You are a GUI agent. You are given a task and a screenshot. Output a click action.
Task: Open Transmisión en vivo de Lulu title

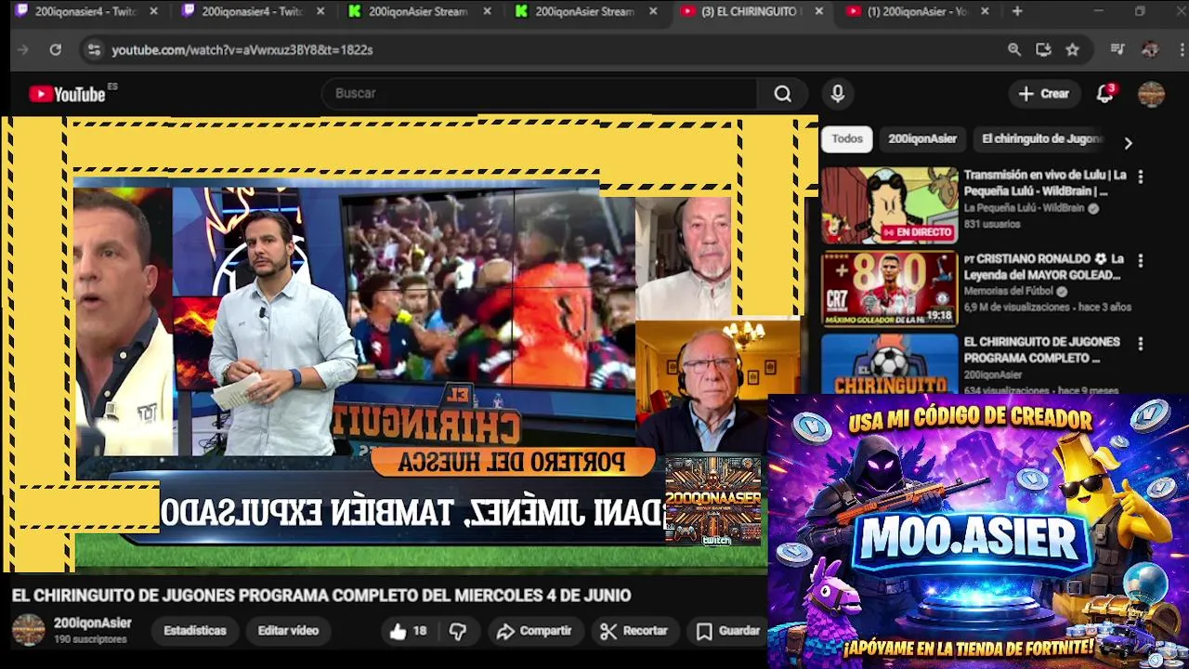pos(1045,183)
